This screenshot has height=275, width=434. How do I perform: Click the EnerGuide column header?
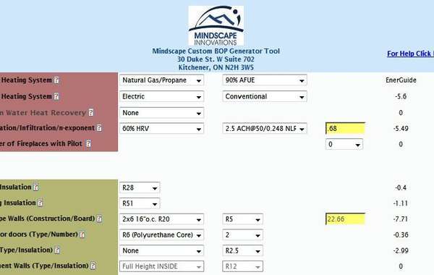pos(401,80)
